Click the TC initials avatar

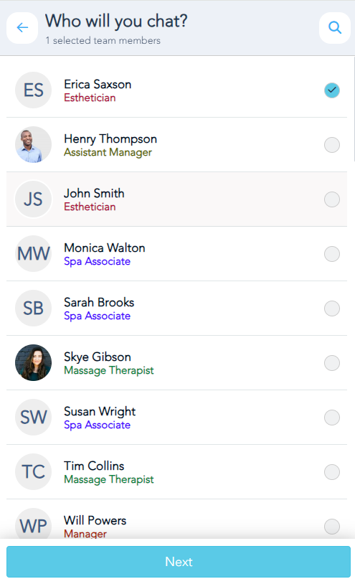[33, 471]
